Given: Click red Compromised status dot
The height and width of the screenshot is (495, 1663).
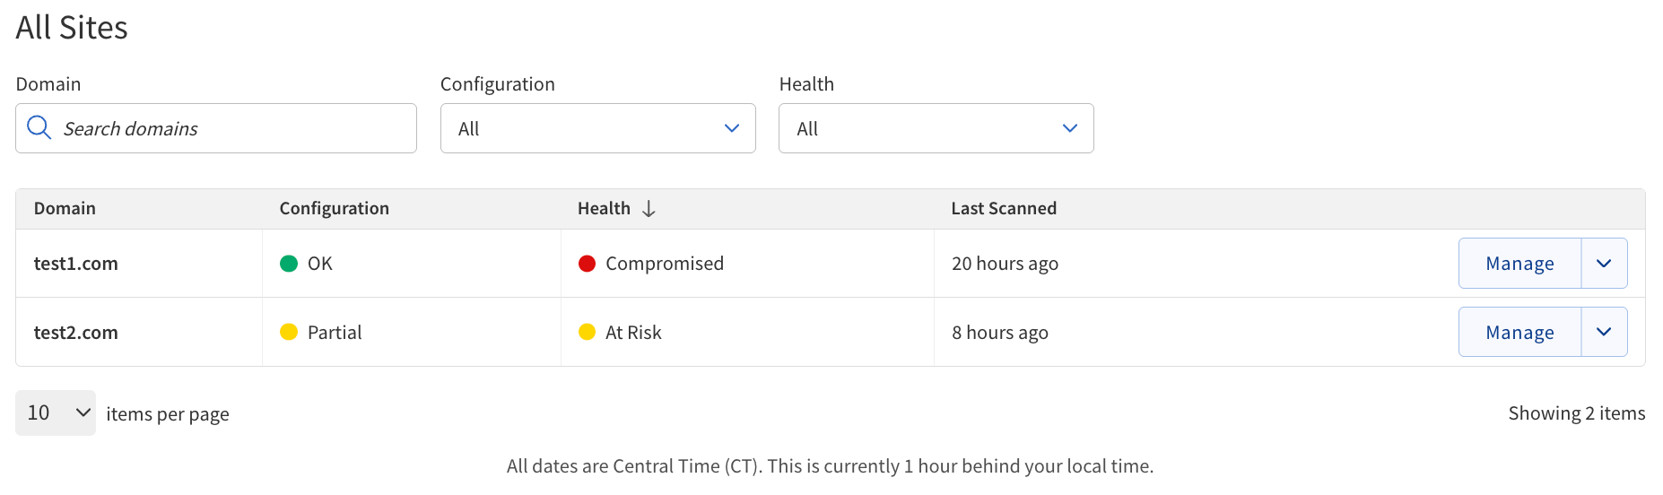Looking at the screenshot, I should pyautogui.click(x=588, y=264).
